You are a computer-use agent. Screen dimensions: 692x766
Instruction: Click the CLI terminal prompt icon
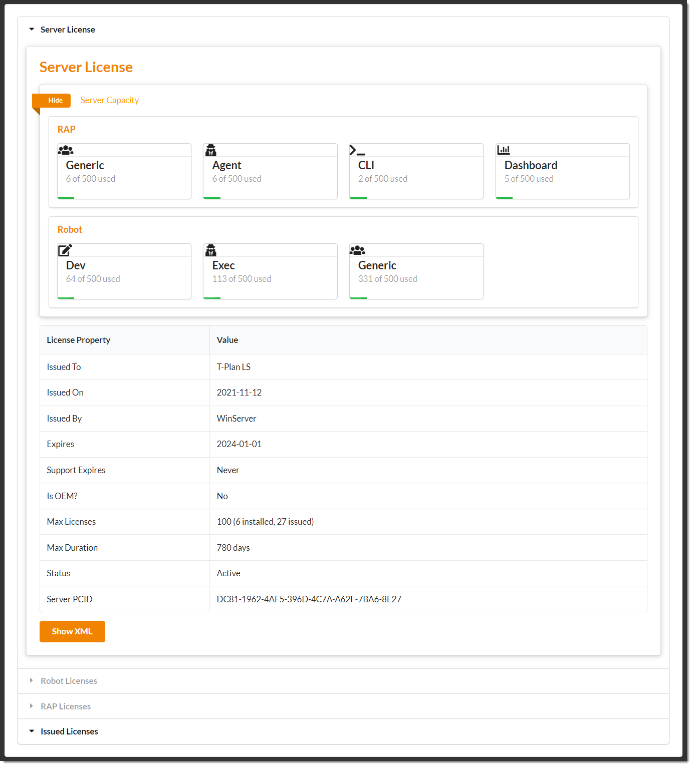point(357,150)
